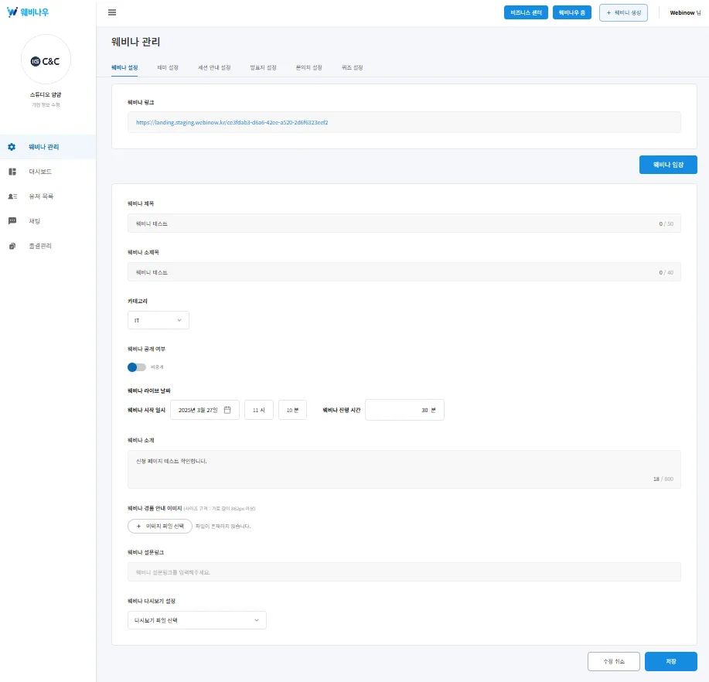Open the hamburger menu icon
This screenshot has width=709, height=682.
[x=112, y=12]
